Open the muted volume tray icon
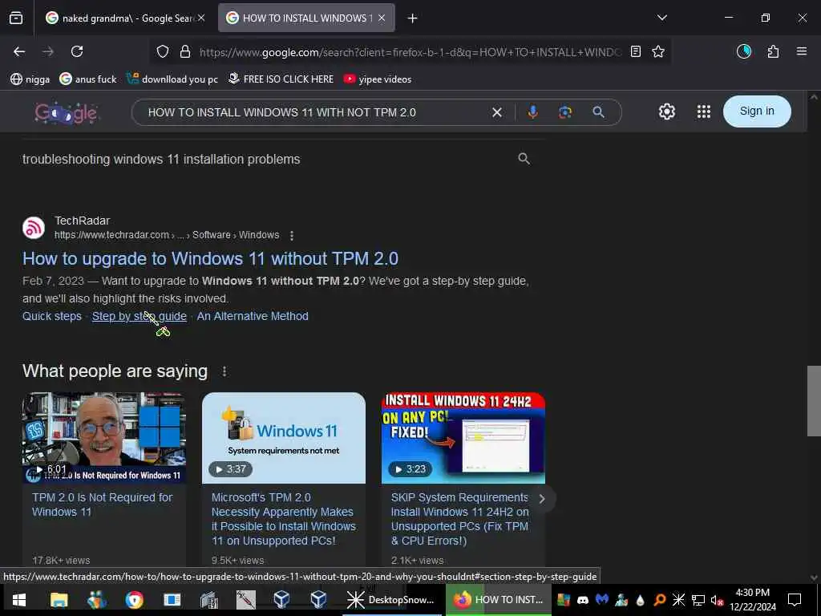Viewport: 821px width, 616px height. point(717,600)
